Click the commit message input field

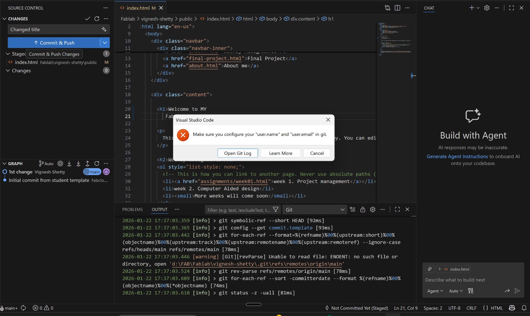55,30
